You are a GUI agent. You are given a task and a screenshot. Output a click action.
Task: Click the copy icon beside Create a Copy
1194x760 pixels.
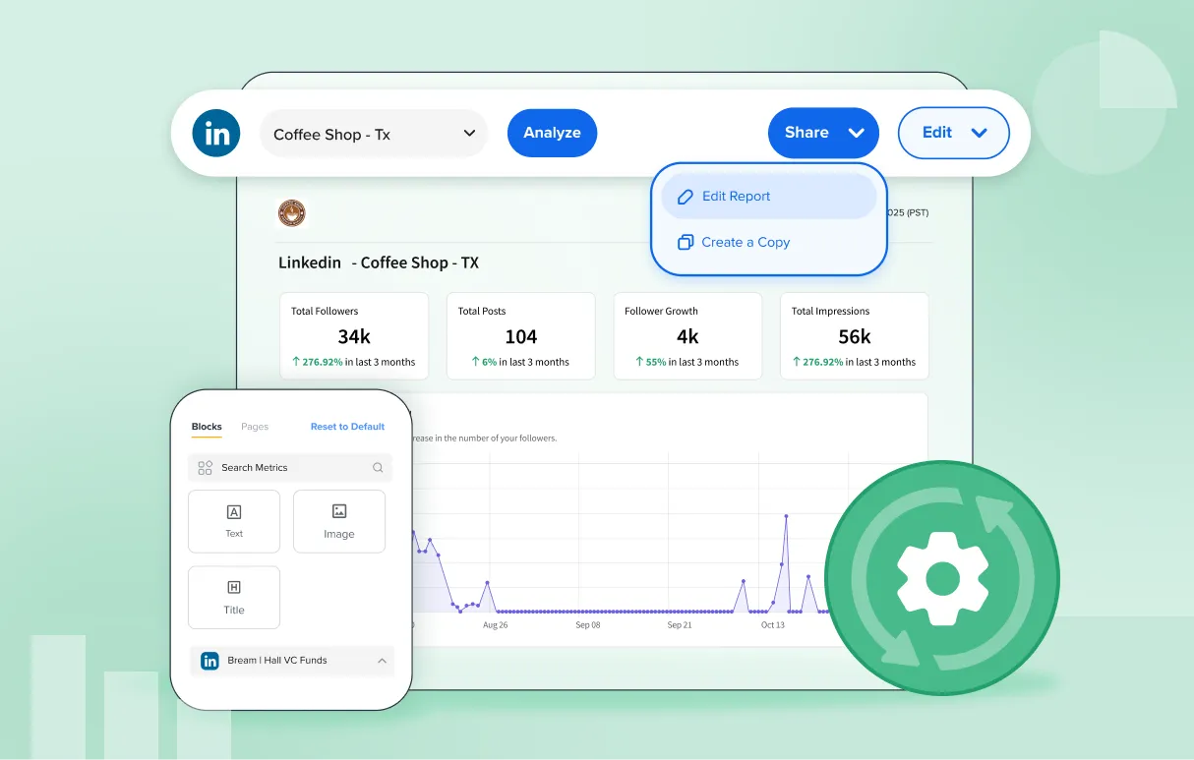click(x=686, y=243)
